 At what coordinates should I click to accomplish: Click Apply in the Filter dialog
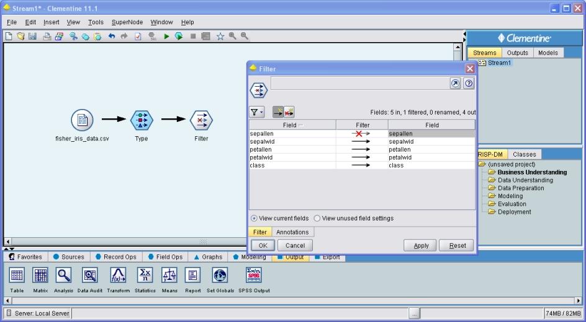click(421, 246)
